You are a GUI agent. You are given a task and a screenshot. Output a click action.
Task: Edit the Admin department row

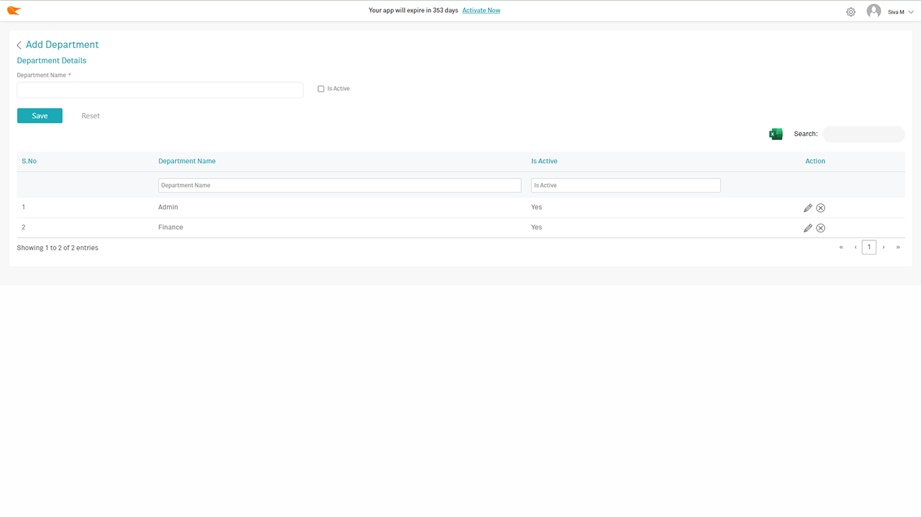(808, 208)
